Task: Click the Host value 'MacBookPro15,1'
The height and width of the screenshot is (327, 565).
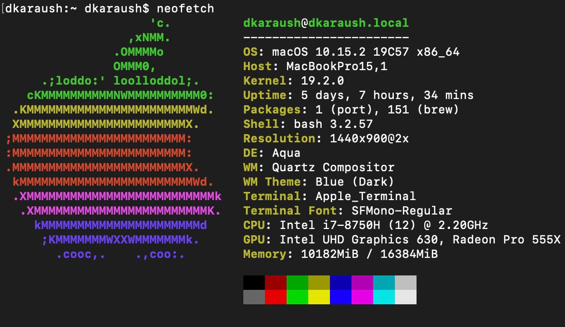Action: [x=337, y=67]
